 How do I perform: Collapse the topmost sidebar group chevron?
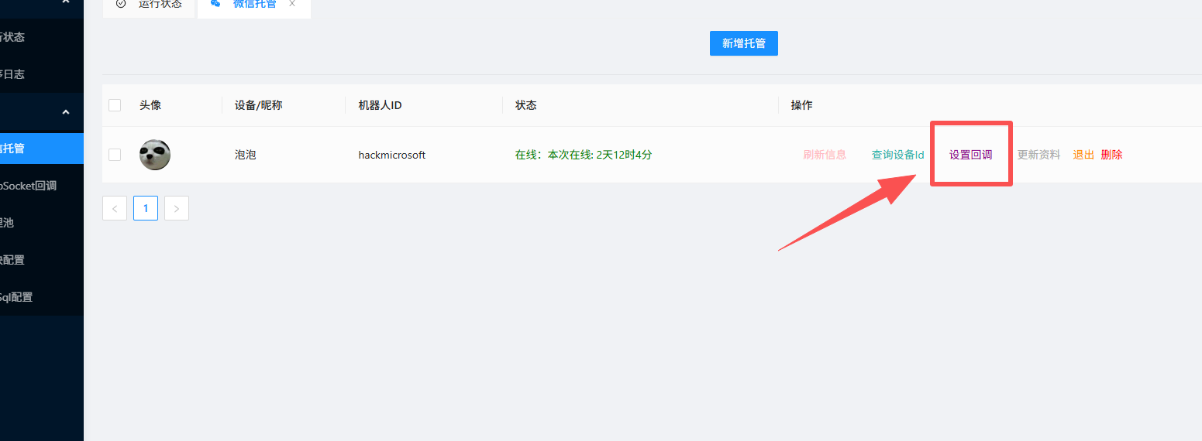(66, 2)
